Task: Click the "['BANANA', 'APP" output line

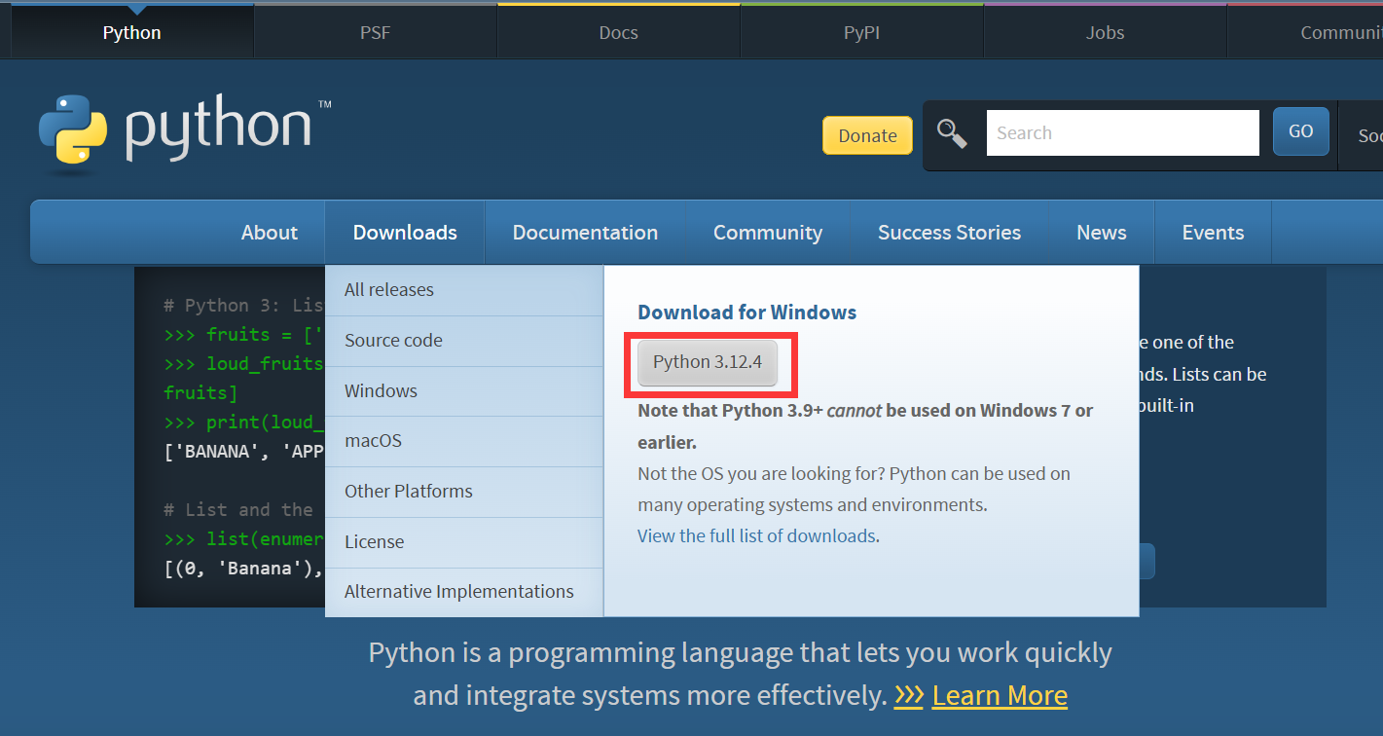Action: 243,451
